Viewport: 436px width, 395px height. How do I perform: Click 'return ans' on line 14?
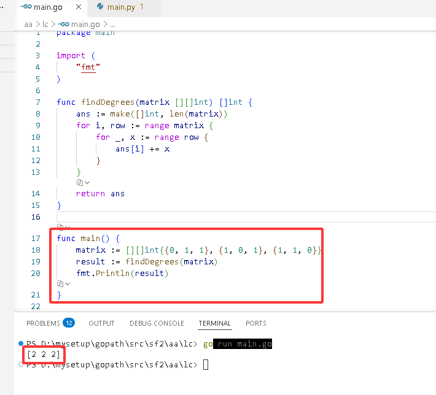pyautogui.click(x=100, y=194)
